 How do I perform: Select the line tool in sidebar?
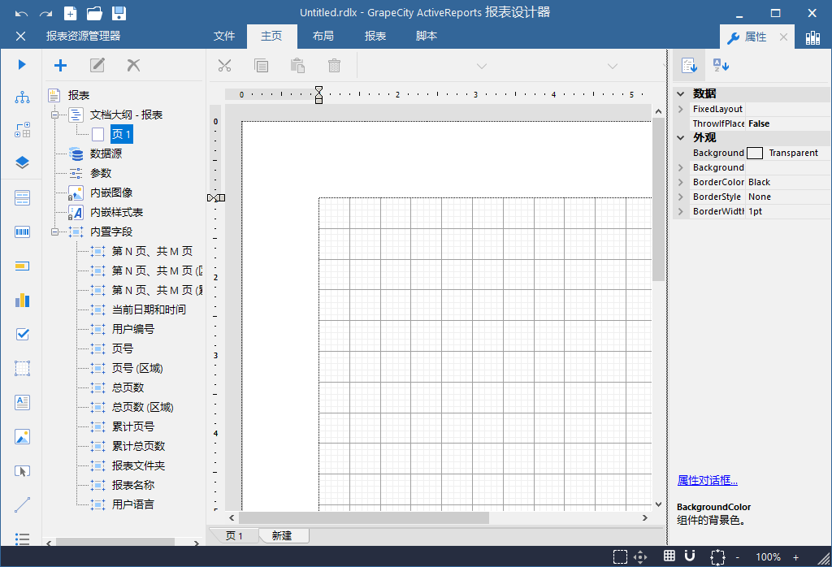pos(22,505)
